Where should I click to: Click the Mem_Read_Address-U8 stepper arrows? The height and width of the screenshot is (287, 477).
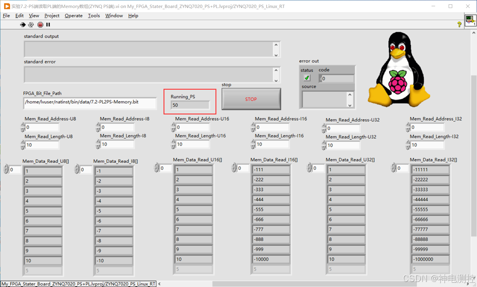[x=23, y=127]
